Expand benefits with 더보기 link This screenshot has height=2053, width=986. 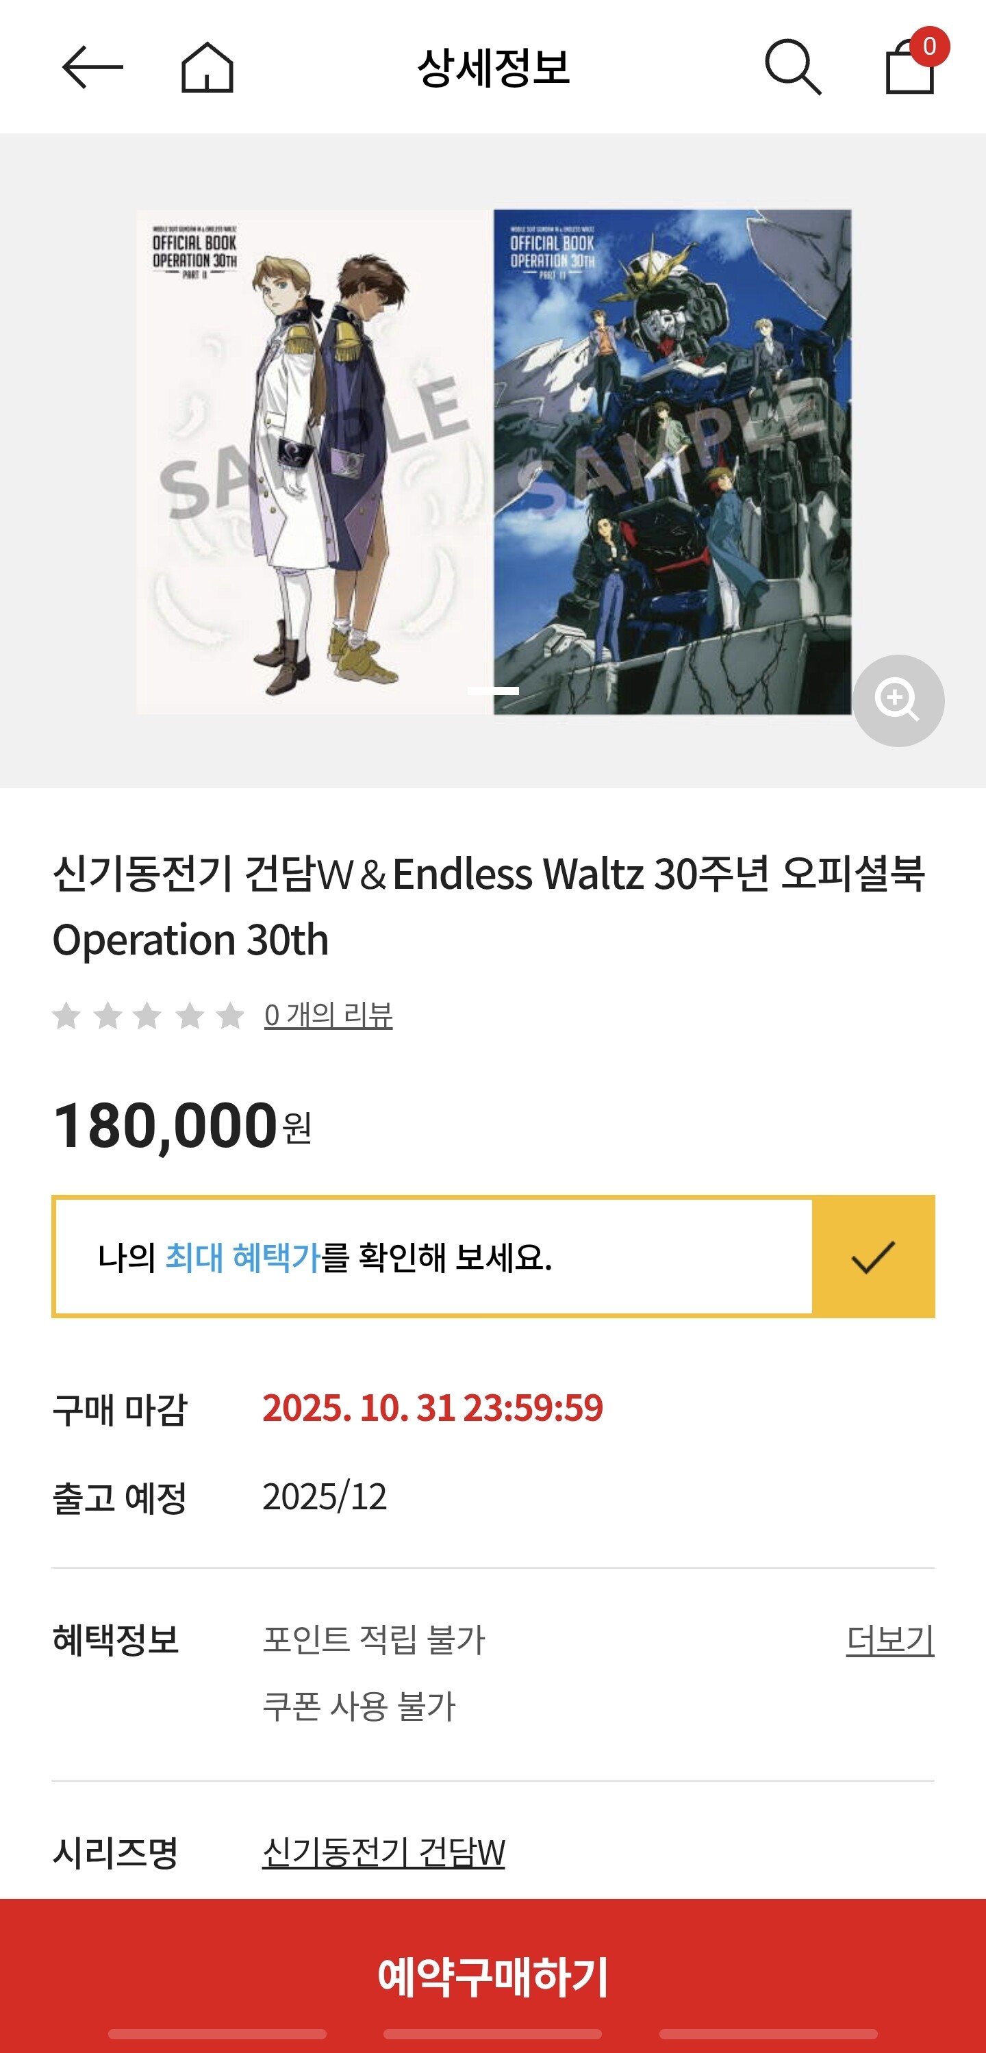889,1640
